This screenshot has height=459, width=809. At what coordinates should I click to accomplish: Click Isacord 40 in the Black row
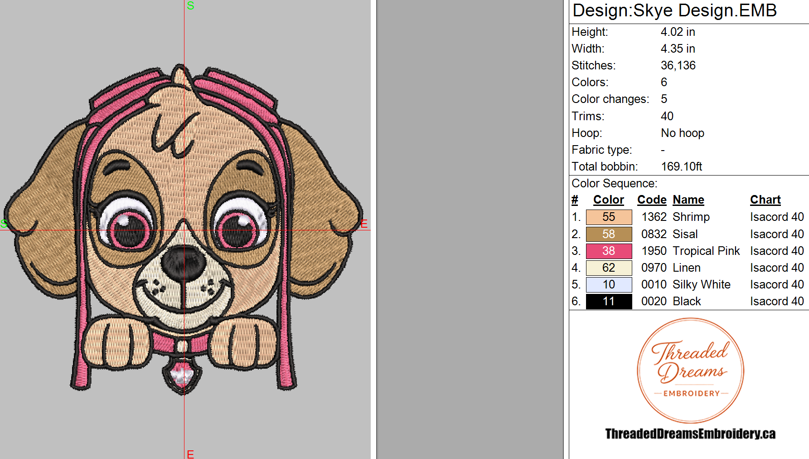tap(777, 301)
